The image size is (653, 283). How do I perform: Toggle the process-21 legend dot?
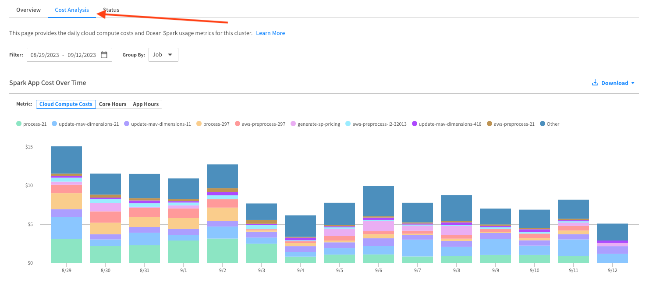(19, 124)
